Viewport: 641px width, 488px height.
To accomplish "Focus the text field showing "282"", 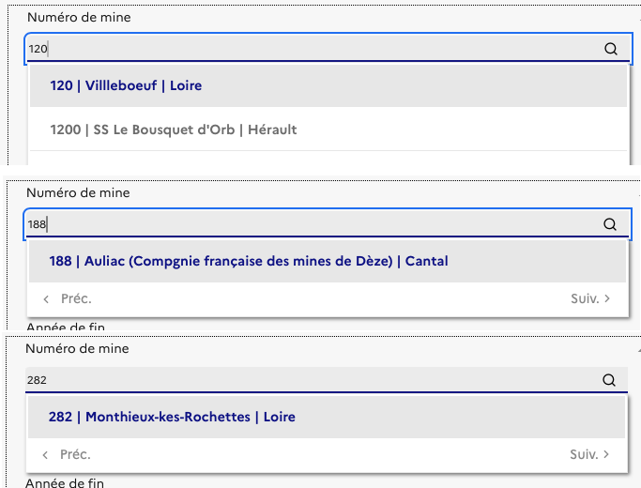I will tap(310, 380).
